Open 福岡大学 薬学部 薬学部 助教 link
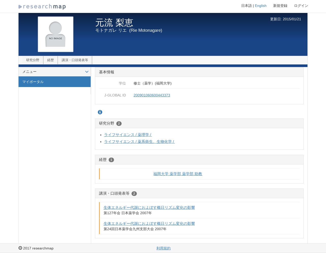The height and width of the screenshot is (253, 326). (178, 174)
